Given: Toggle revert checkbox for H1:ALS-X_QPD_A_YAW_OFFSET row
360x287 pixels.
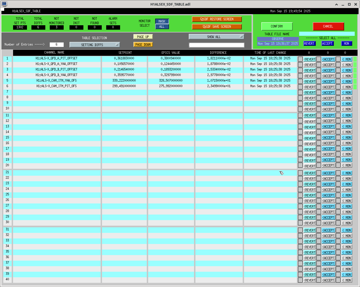Looking at the screenshot, I should [300, 65].
